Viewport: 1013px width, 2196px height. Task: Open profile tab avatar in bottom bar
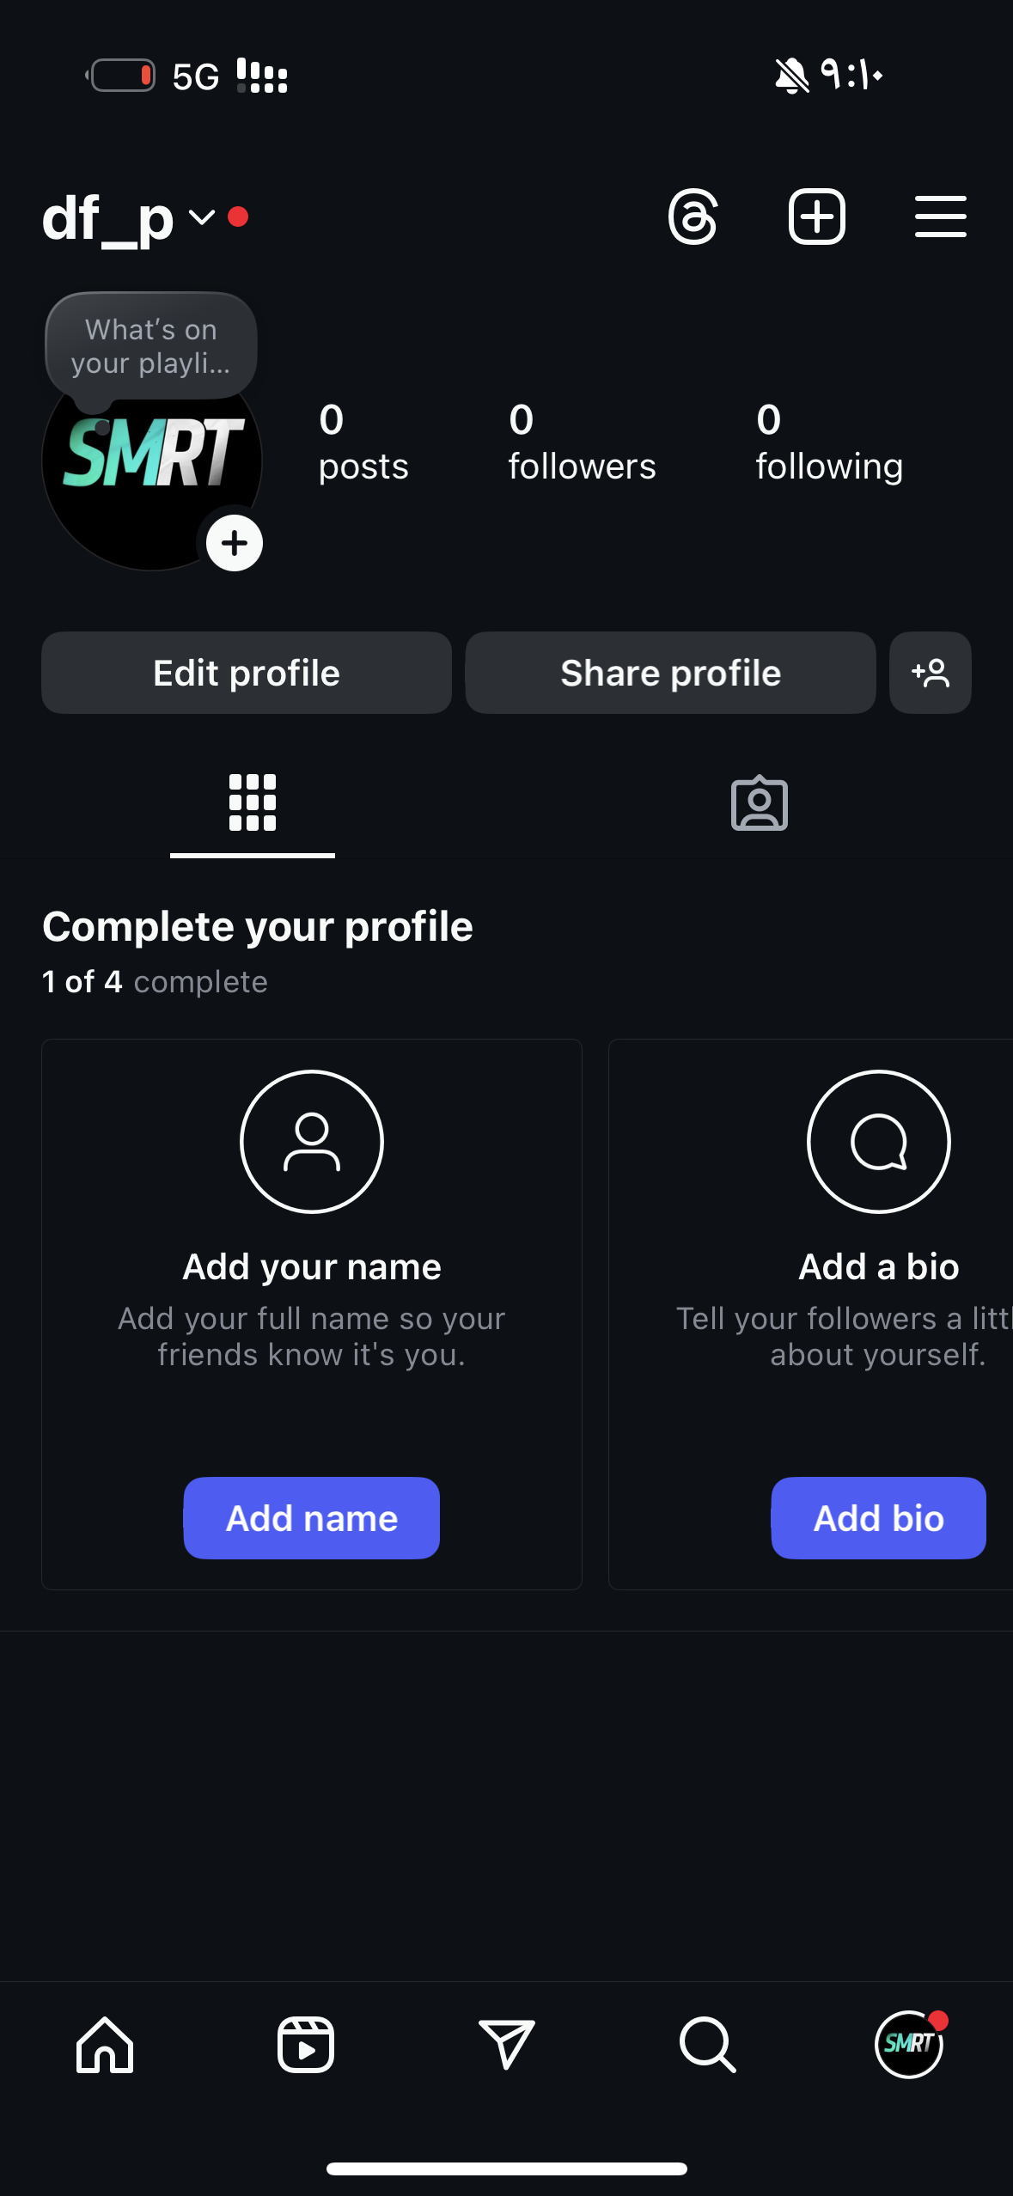point(909,2045)
